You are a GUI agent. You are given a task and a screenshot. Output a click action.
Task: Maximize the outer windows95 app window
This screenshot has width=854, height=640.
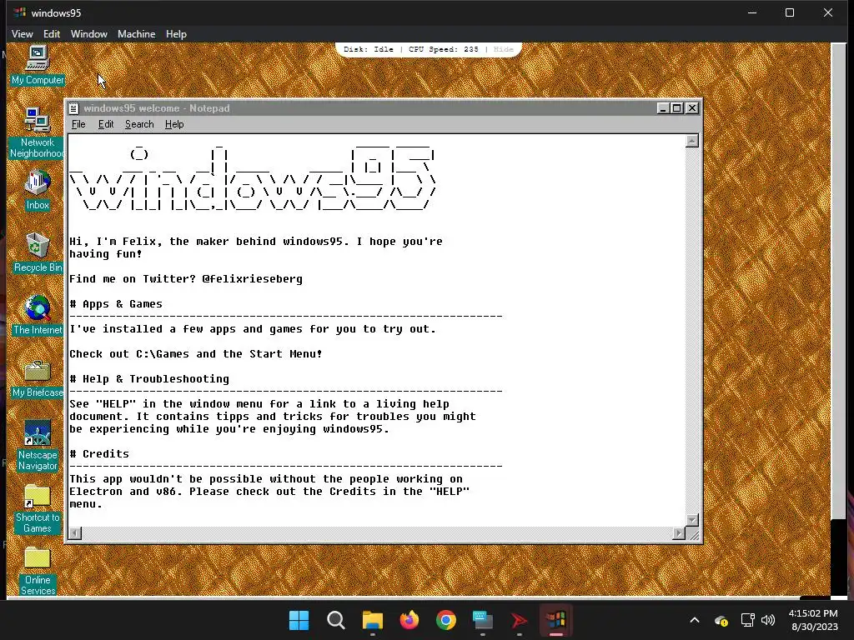coord(790,12)
